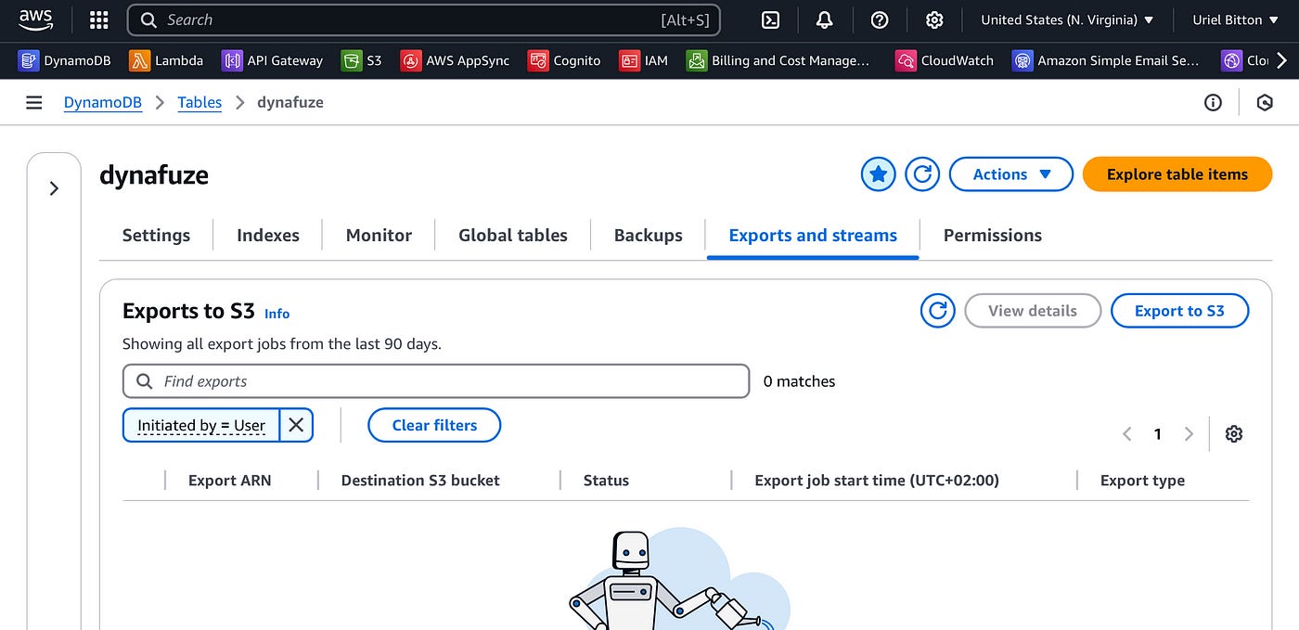The width and height of the screenshot is (1299, 630).
Task: Switch to the Indexes tab
Action: click(268, 235)
